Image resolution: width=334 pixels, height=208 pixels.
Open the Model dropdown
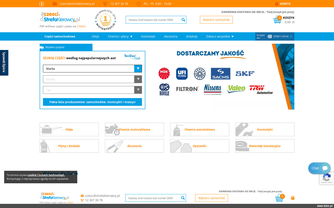tap(92, 79)
